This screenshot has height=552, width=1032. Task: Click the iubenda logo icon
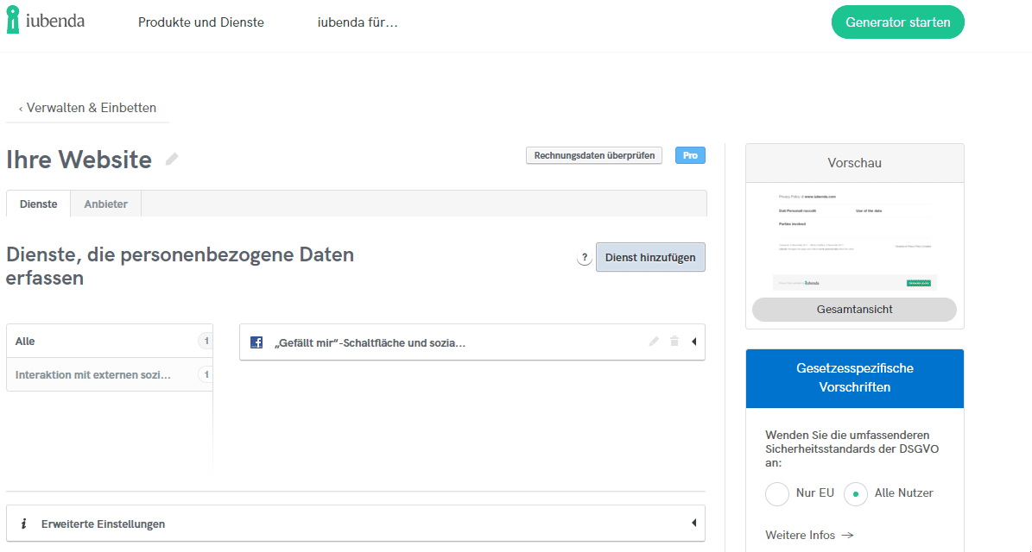coord(13,21)
